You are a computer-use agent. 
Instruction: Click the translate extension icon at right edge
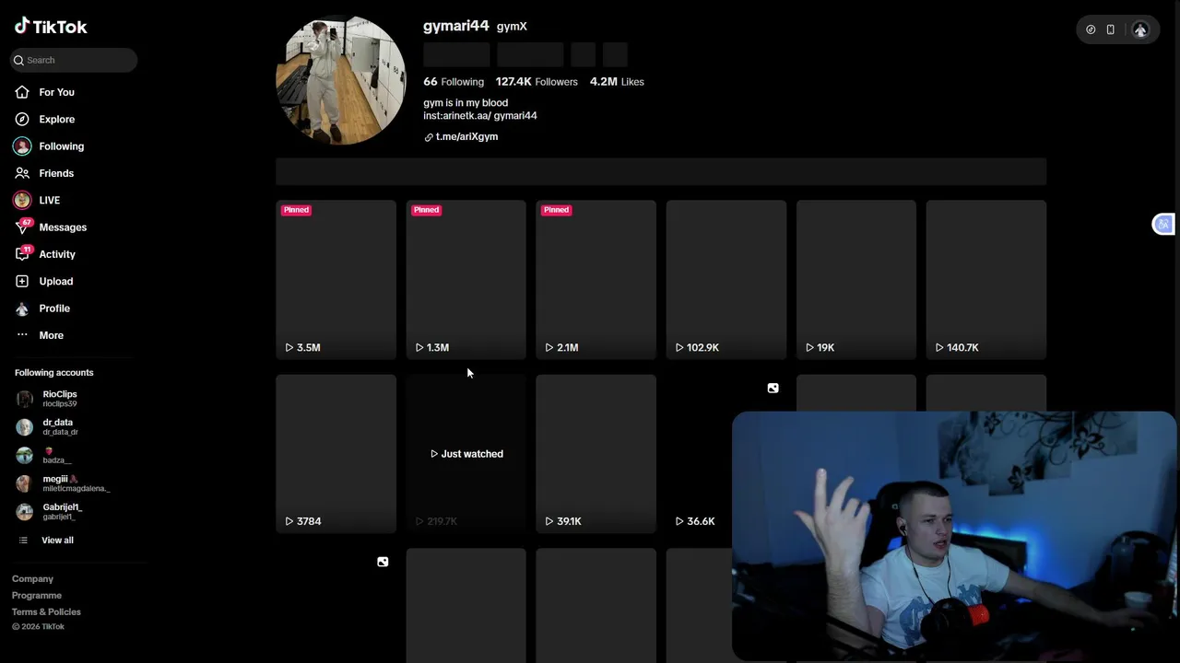pyautogui.click(x=1163, y=224)
